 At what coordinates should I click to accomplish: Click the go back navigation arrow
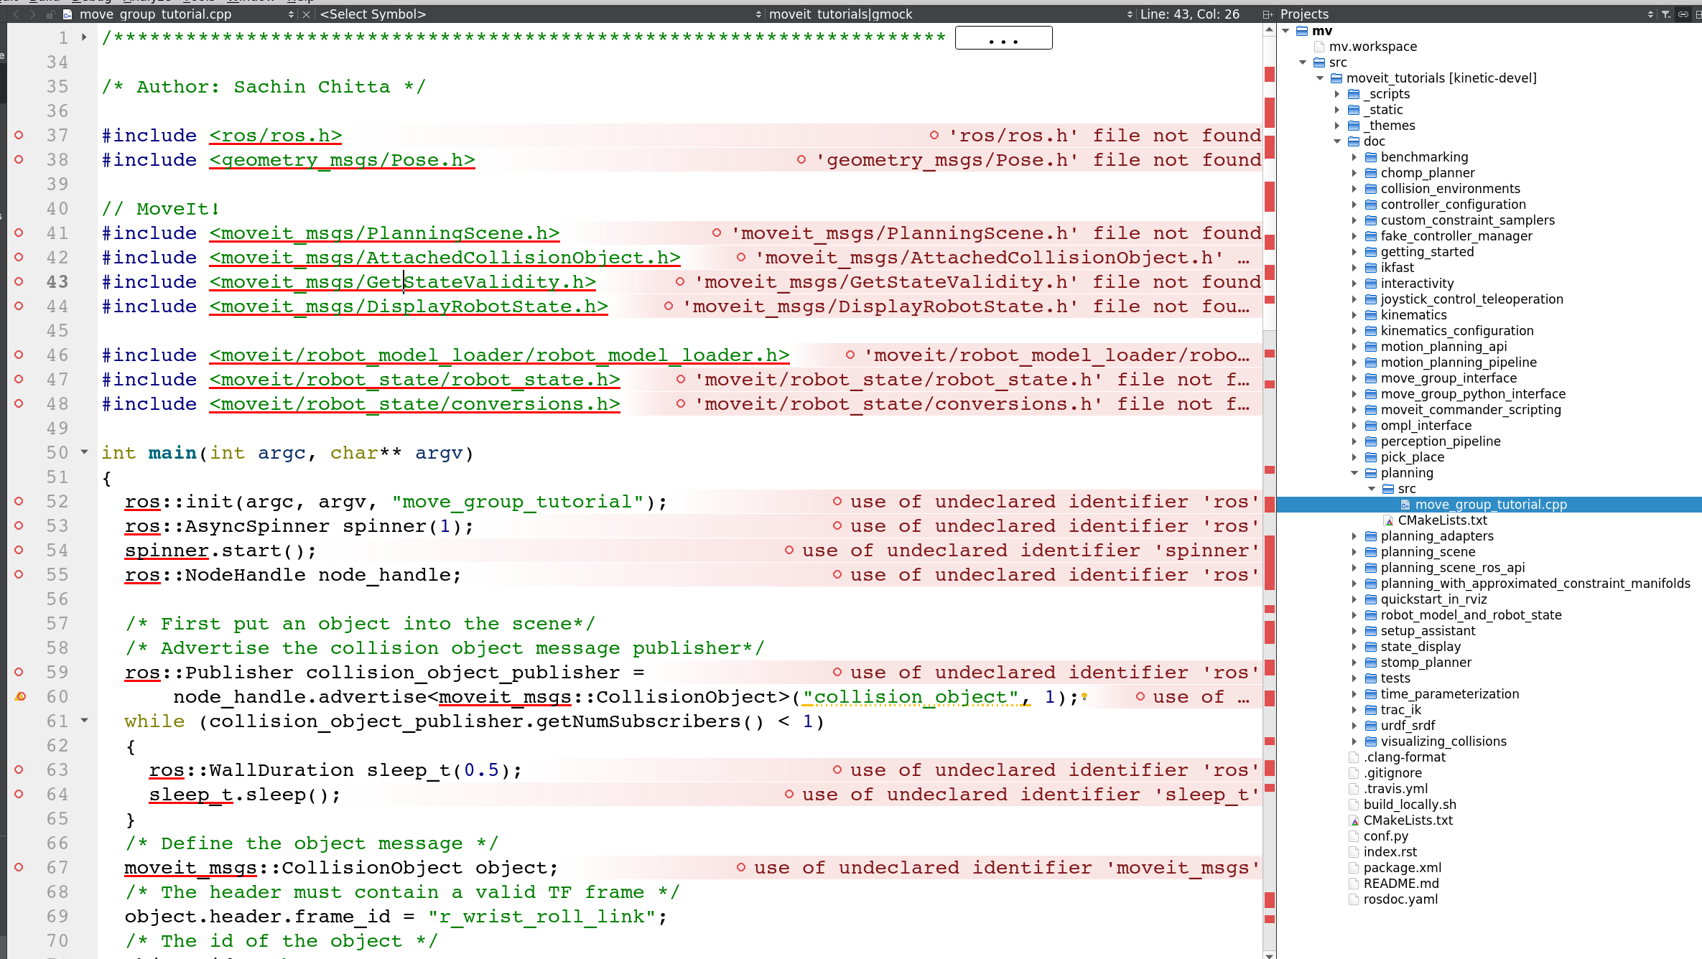pyautogui.click(x=16, y=14)
